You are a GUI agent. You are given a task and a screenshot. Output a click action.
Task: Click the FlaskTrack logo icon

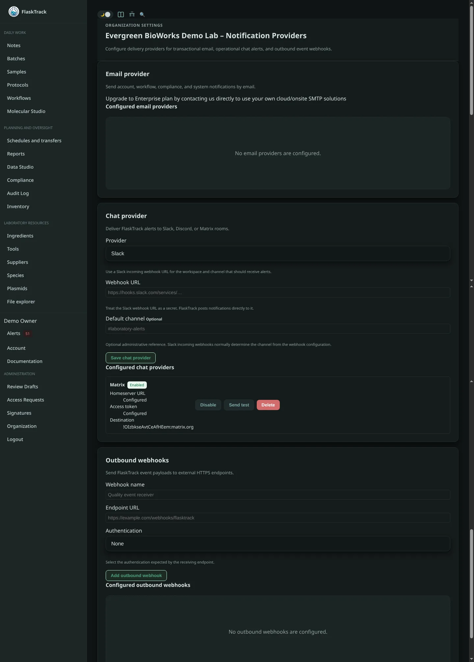pos(13,12)
